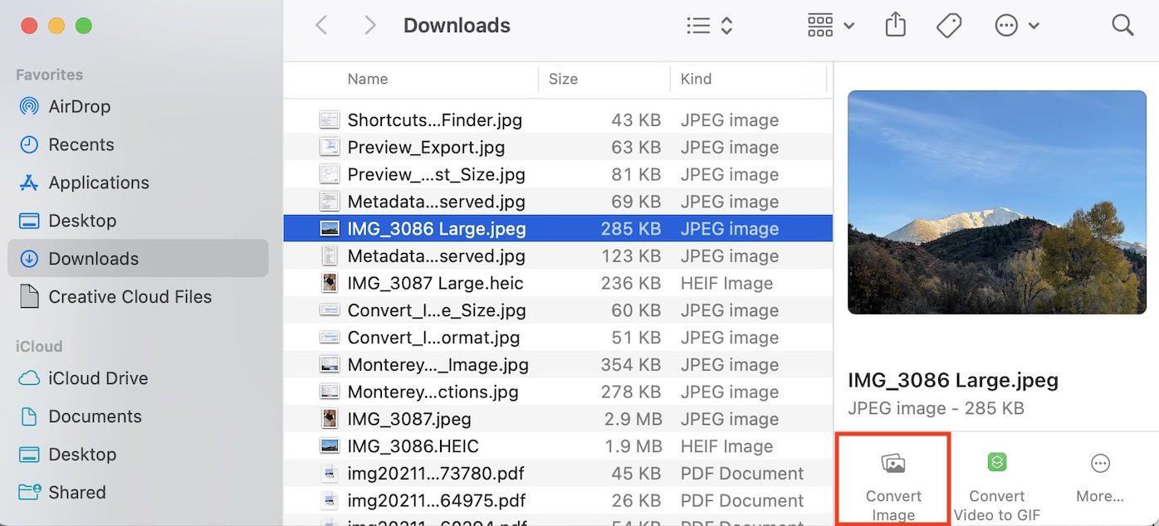Sort files by the Name column
1159x526 pixels.
(x=368, y=79)
